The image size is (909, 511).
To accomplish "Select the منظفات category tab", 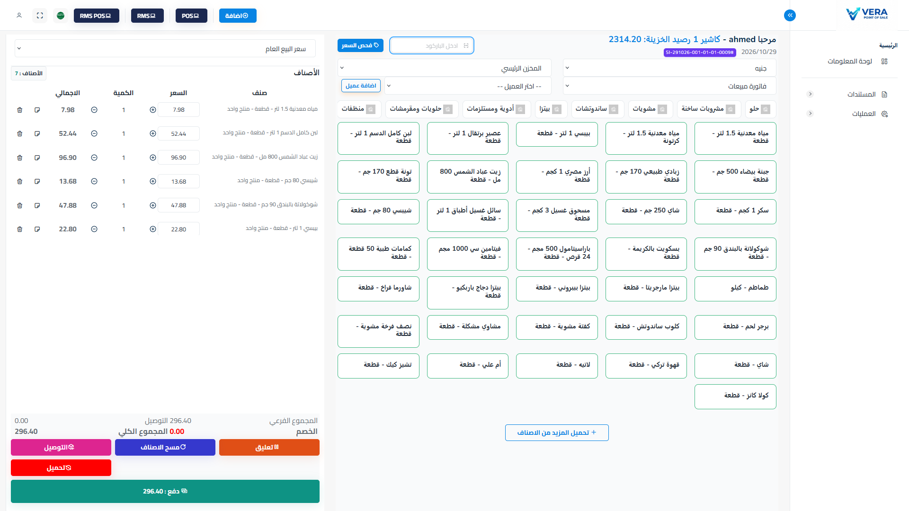I will (359, 109).
